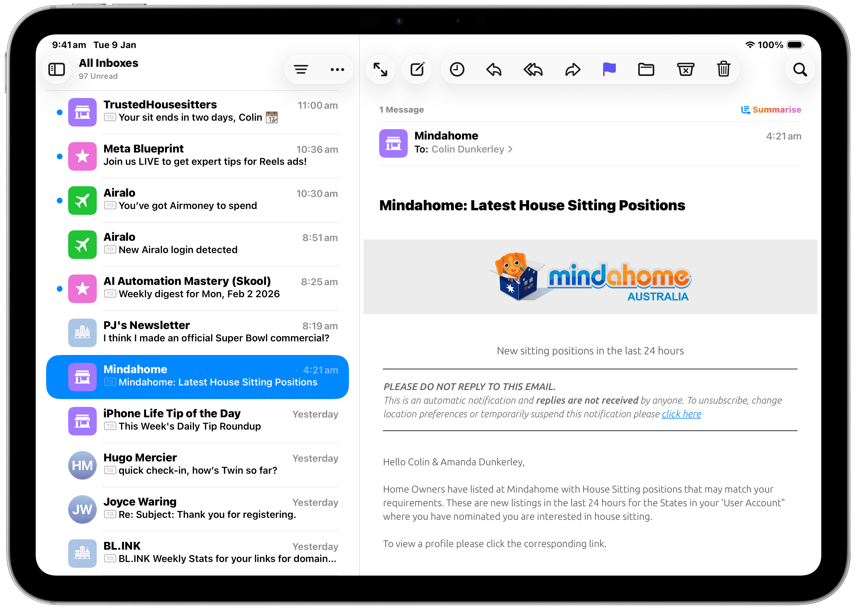Select Hugo Mercier's quick check-in email
This screenshot has width=857, height=610.
pyautogui.click(x=203, y=465)
